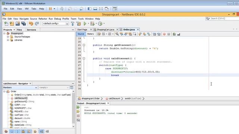Click Previous Bookmark editor icon
Viewport: 239px width, 134px height.
tap(140, 34)
